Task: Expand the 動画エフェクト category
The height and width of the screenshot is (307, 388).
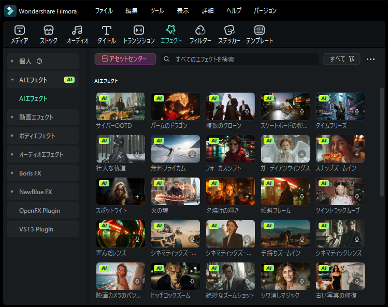Action: (12, 117)
